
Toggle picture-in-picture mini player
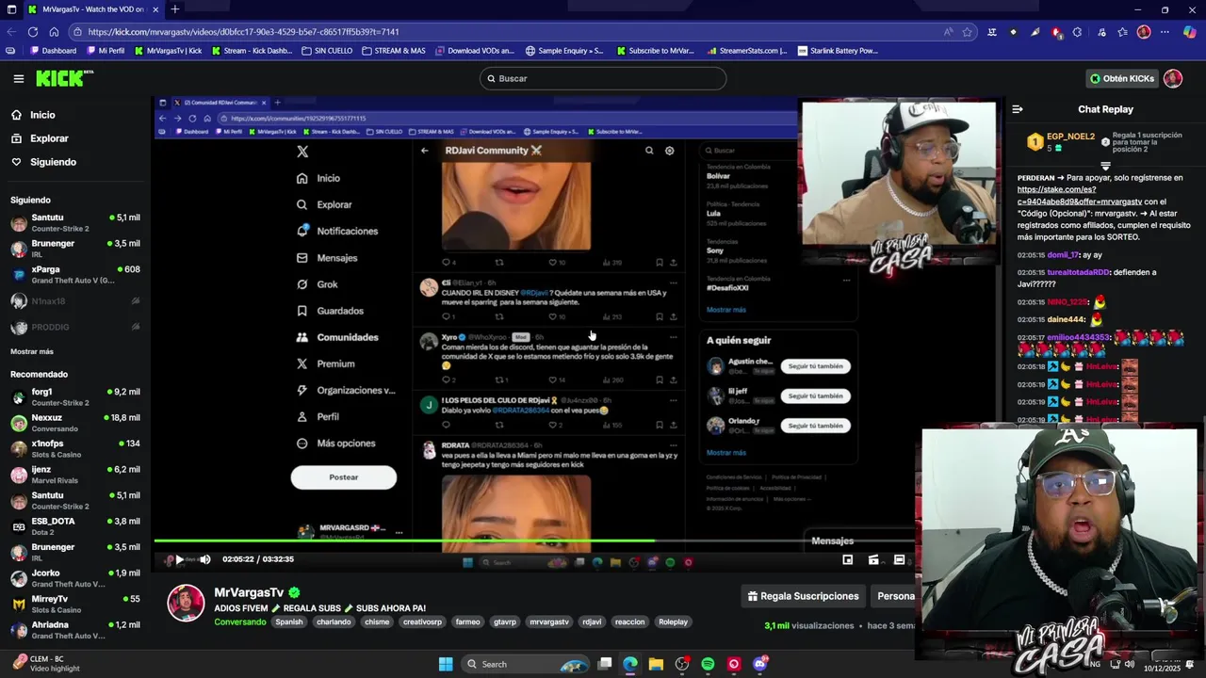(847, 559)
